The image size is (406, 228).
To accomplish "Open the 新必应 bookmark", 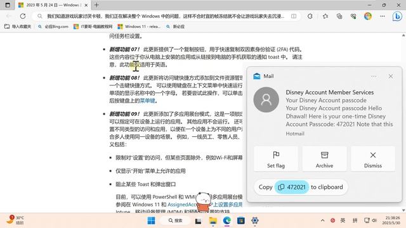I will 175,27.
